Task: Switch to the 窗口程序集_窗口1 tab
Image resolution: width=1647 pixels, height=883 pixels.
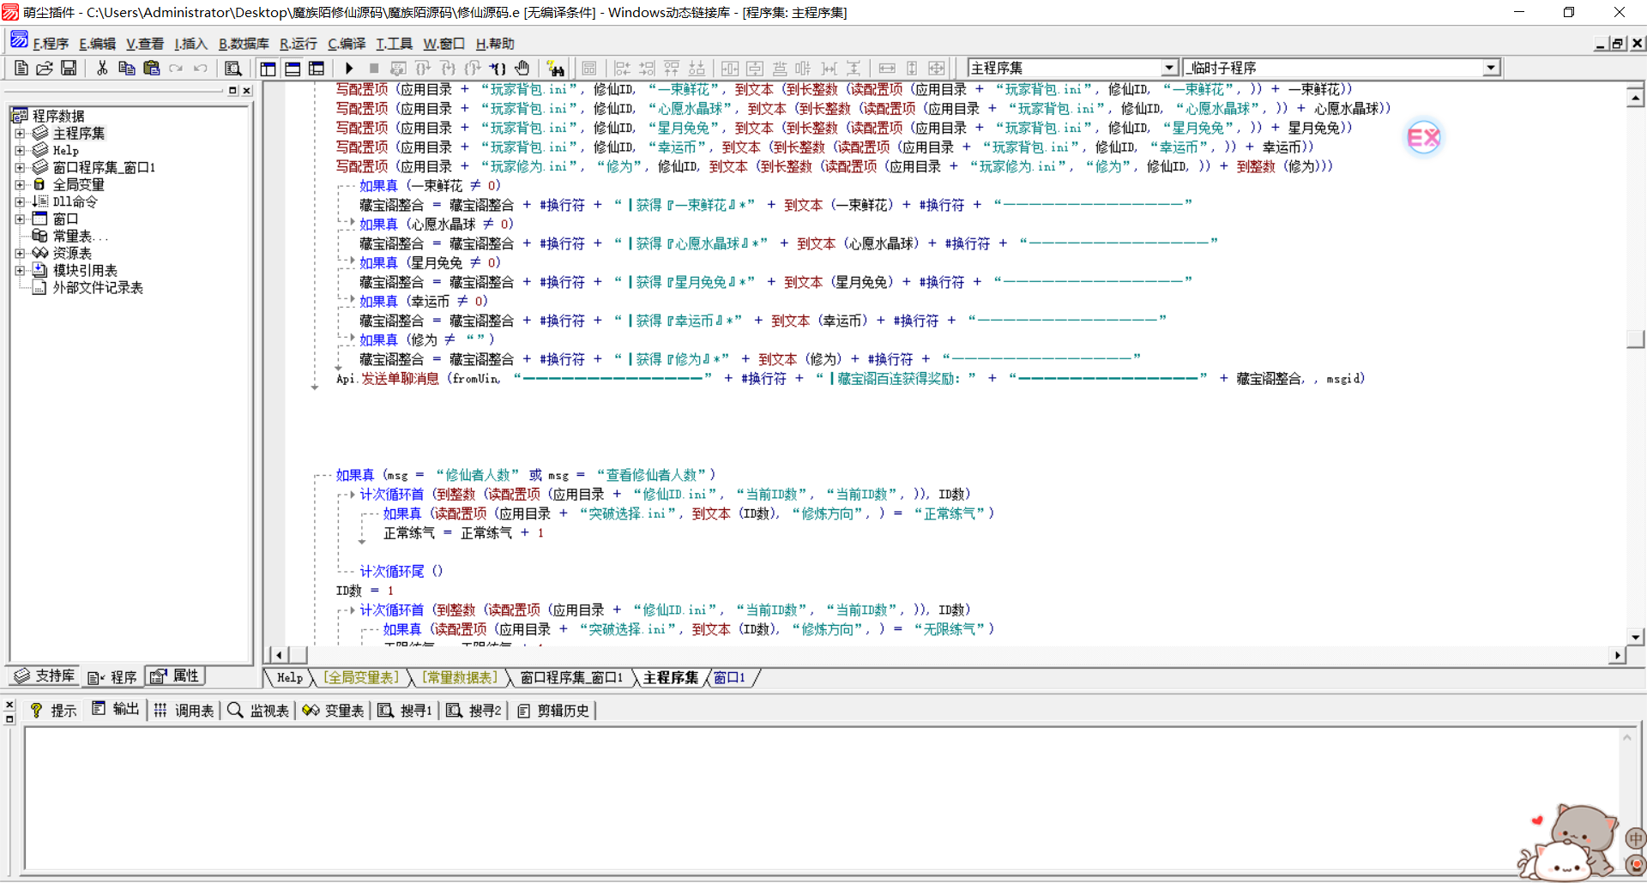Action: pyautogui.click(x=571, y=677)
